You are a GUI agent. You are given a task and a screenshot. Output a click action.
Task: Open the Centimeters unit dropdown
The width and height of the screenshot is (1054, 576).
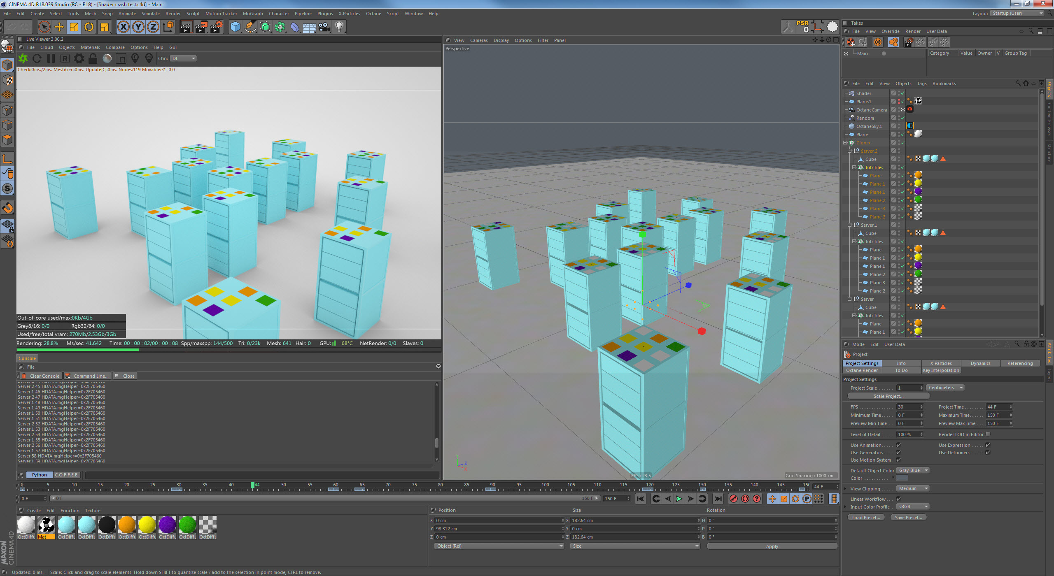(945, 388)
